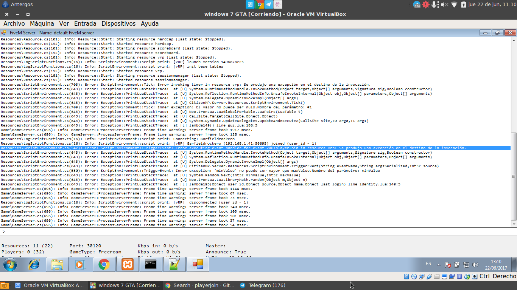Image resolution: width=517 pixels, height=290 pixels.
Task: Click the FiveM server command input field
Action: (258, 231)
